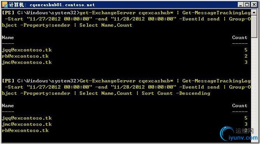This screenshot has width=260, height=144.
Task: Click the window title text cqexcashub01.contoso.net
Action: (62, 5)
